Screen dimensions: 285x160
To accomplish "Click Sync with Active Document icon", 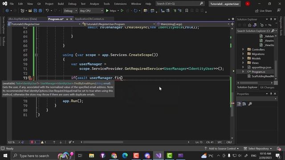I will (x=270, y=25).
